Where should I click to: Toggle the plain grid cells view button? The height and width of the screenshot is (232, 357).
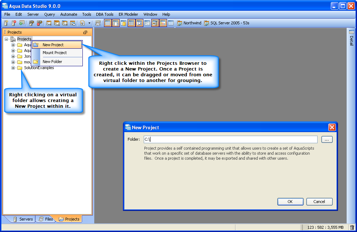pyautogui.click(x=132, y=23)
